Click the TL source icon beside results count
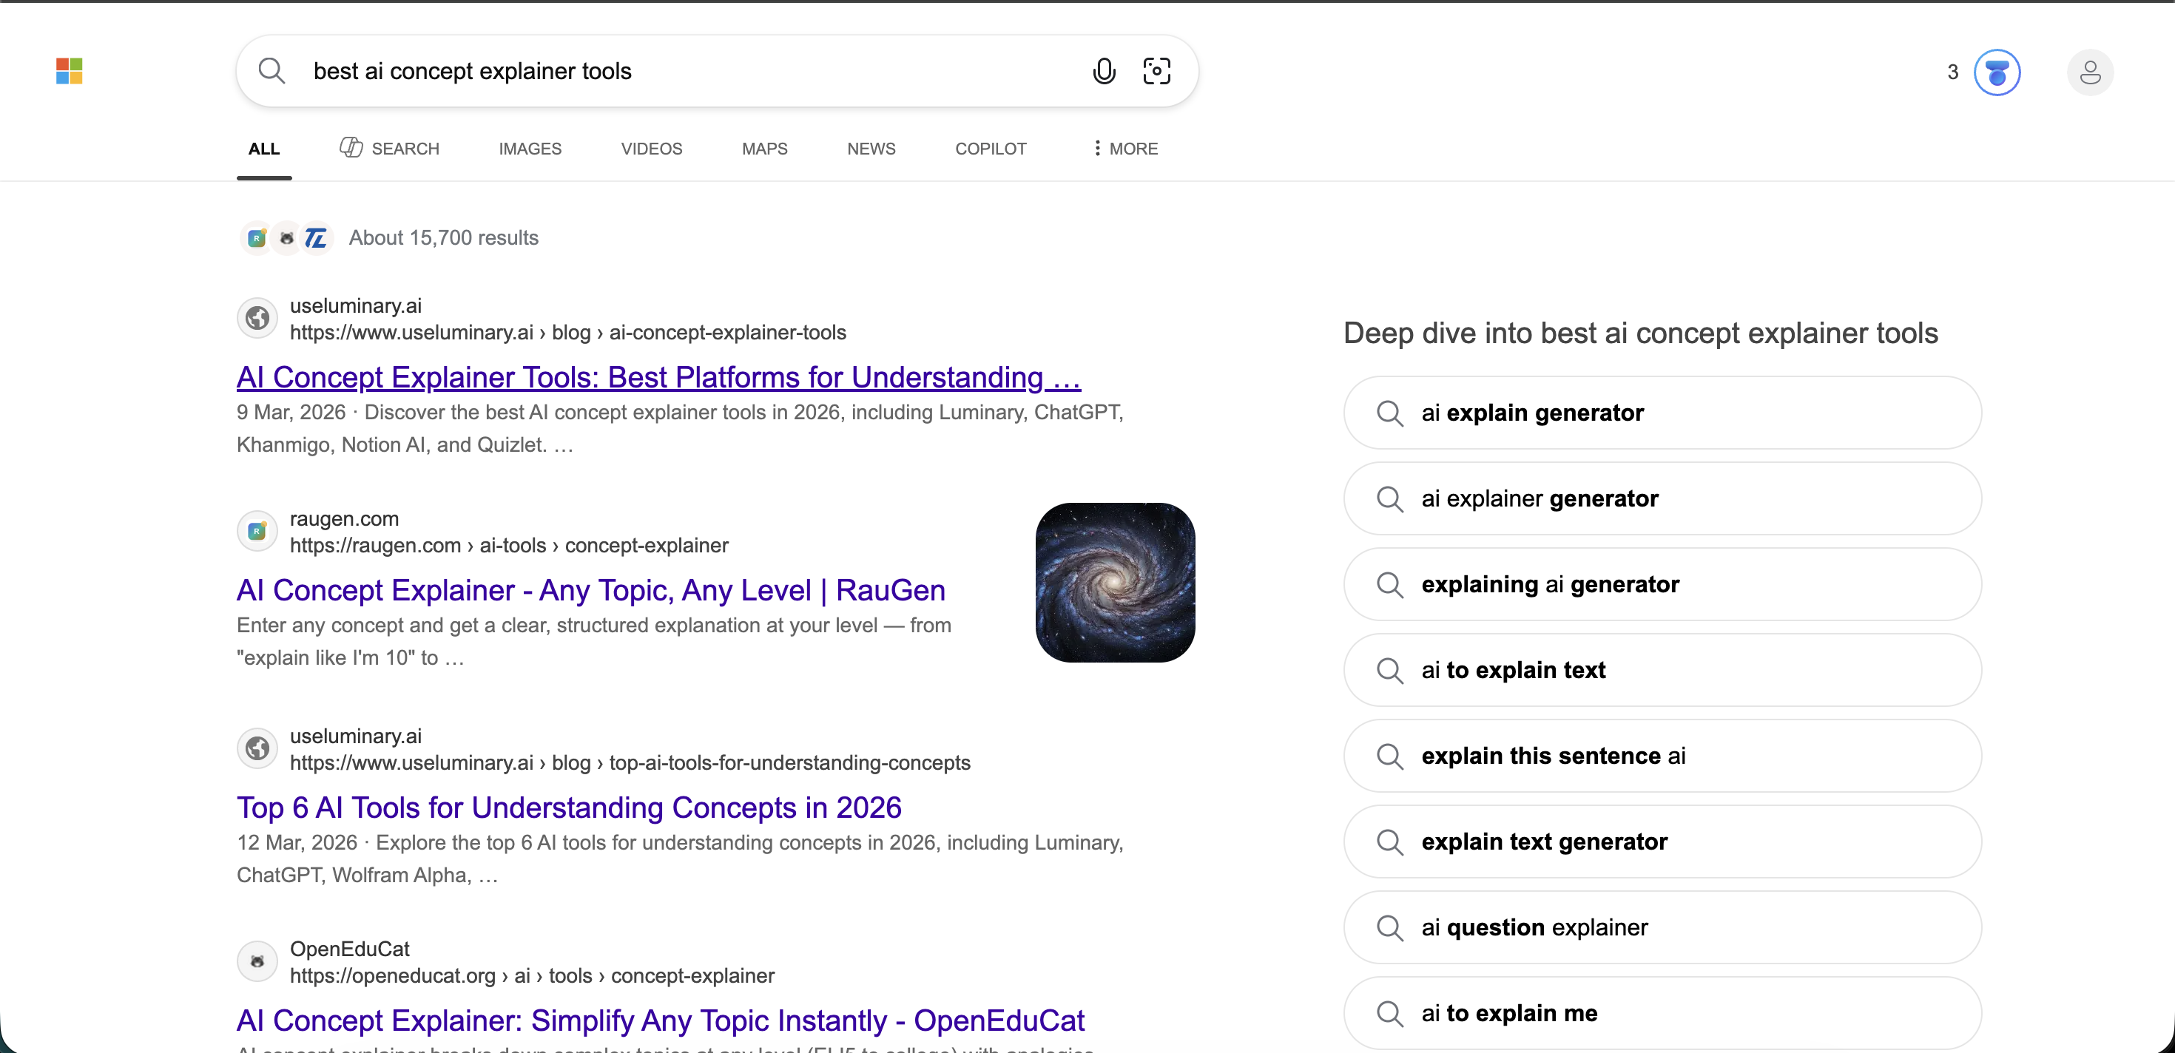 pyautogui.click(x=317, y=238)
